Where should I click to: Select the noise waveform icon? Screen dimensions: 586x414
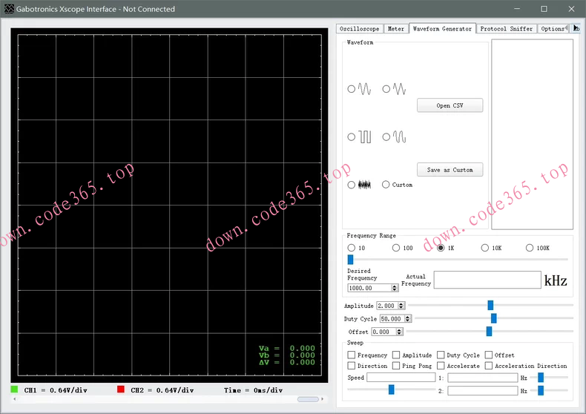(x=363, y=185)
